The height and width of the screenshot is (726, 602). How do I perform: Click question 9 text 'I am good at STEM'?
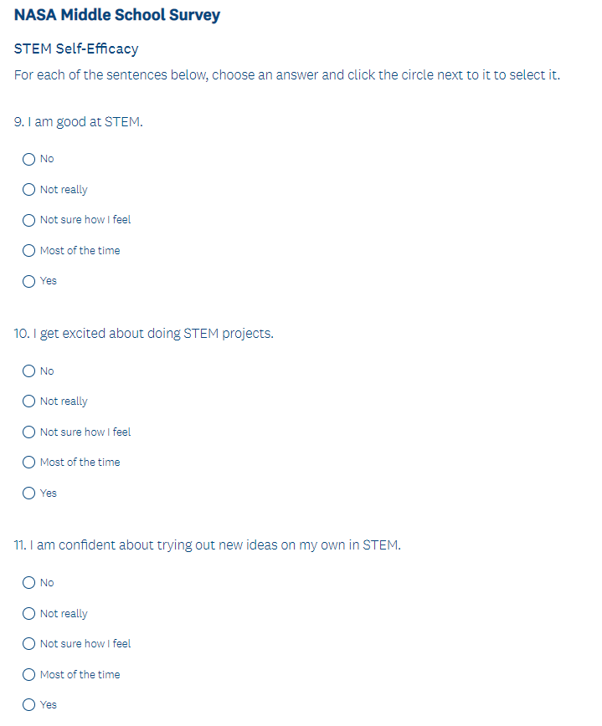point(79,122)
